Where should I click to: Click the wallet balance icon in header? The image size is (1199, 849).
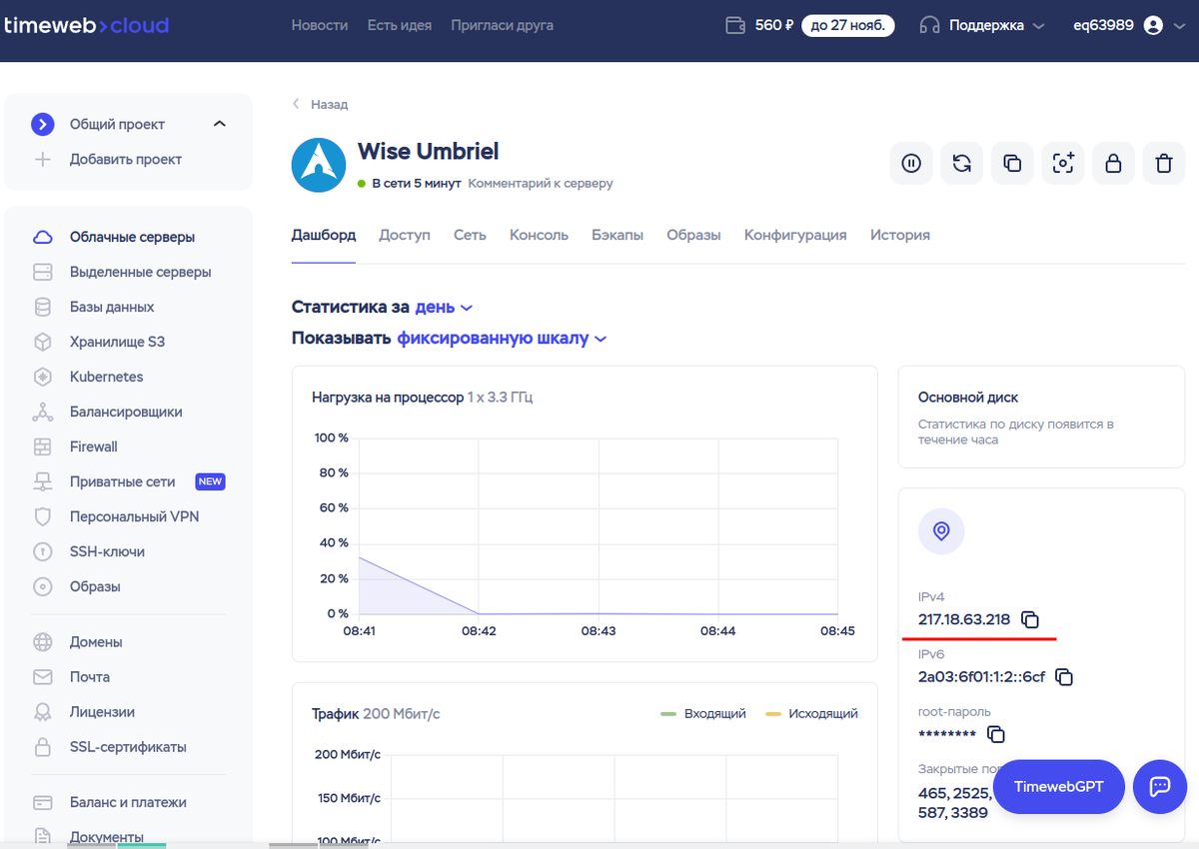pyautogui.click(x=735, y=25)
